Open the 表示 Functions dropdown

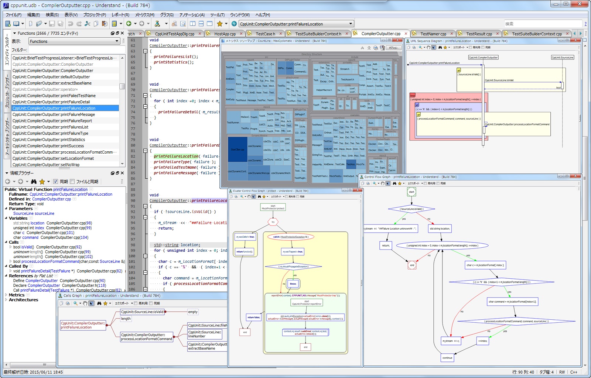pos(74,41)
